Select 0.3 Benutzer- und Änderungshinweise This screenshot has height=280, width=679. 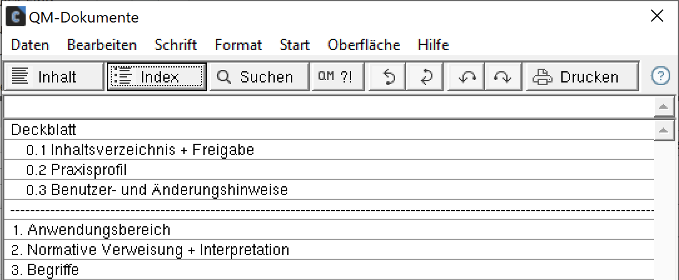329,189
